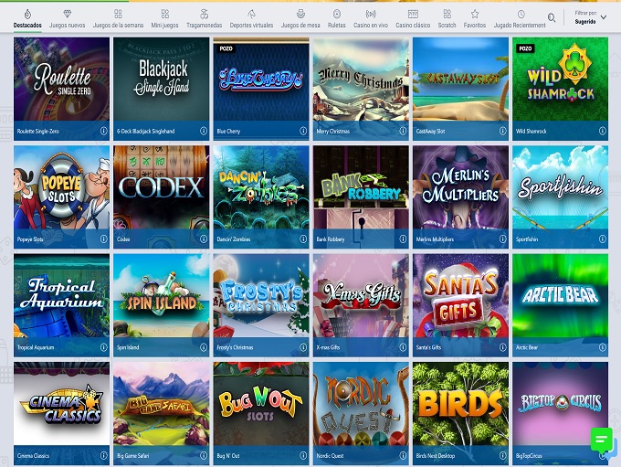
Task: Open the green live chat bubble
Action: coord(602,440)
